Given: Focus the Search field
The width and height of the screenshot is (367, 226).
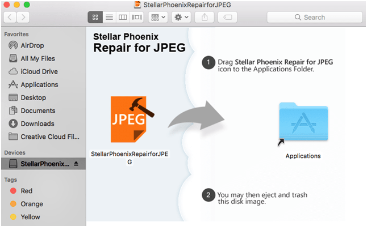Looking at the screenshot, I should (315, 18).
